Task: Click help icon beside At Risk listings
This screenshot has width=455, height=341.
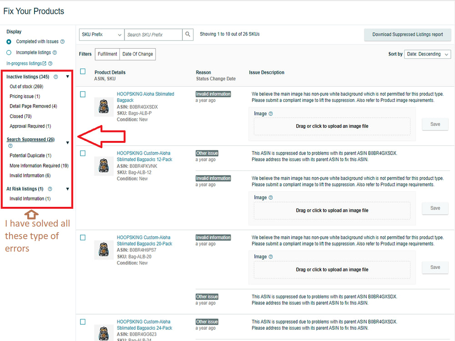Action: click(50, 189)
